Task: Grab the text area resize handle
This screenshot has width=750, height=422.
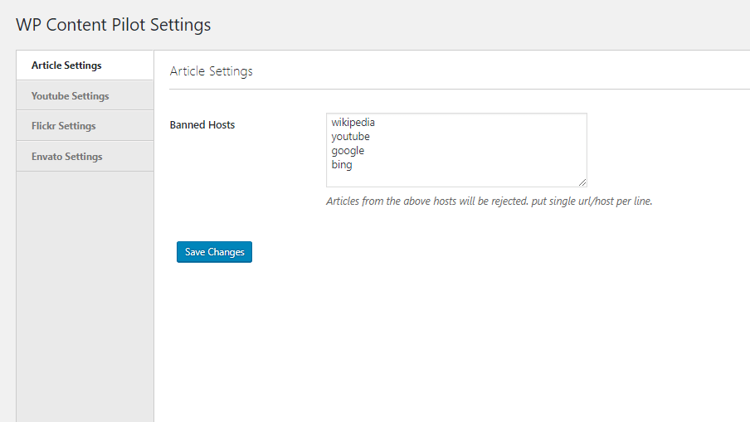Action: click(x=582, y=182)
